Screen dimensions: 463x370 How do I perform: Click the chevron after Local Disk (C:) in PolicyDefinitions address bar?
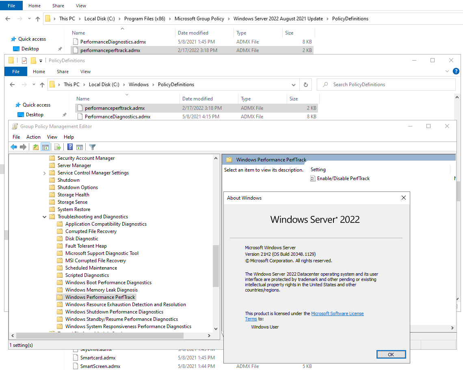124,85
